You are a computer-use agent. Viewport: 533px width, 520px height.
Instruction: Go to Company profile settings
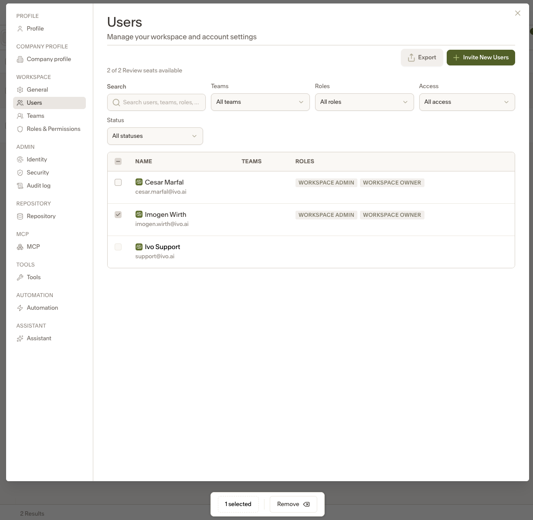(x=50, y=59)
